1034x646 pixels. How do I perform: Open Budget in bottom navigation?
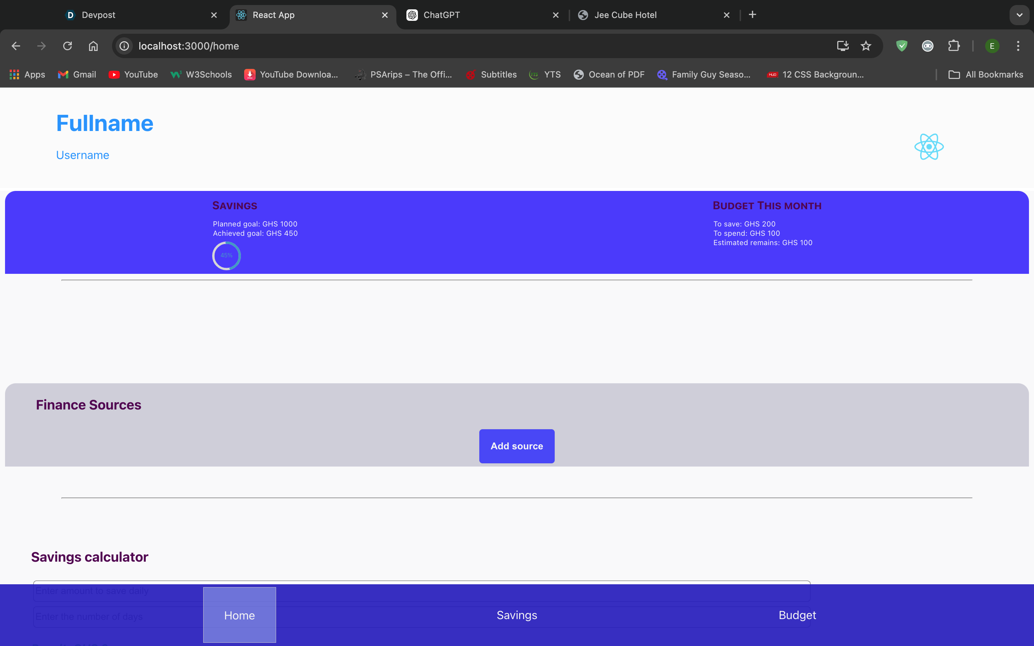(x=797, y=615)
